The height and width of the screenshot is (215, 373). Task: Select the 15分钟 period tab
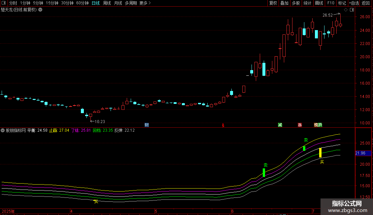tap(52, 3)
